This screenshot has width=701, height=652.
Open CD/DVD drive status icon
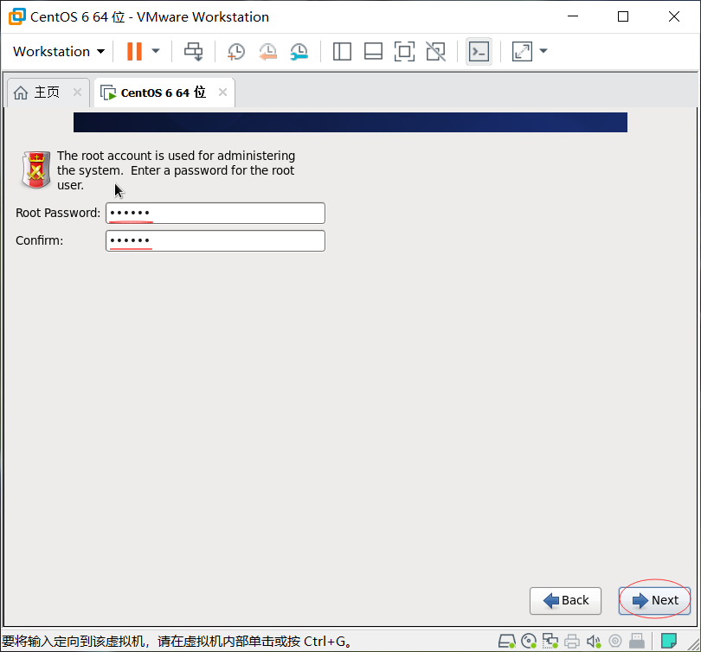[x=529, y=642]
